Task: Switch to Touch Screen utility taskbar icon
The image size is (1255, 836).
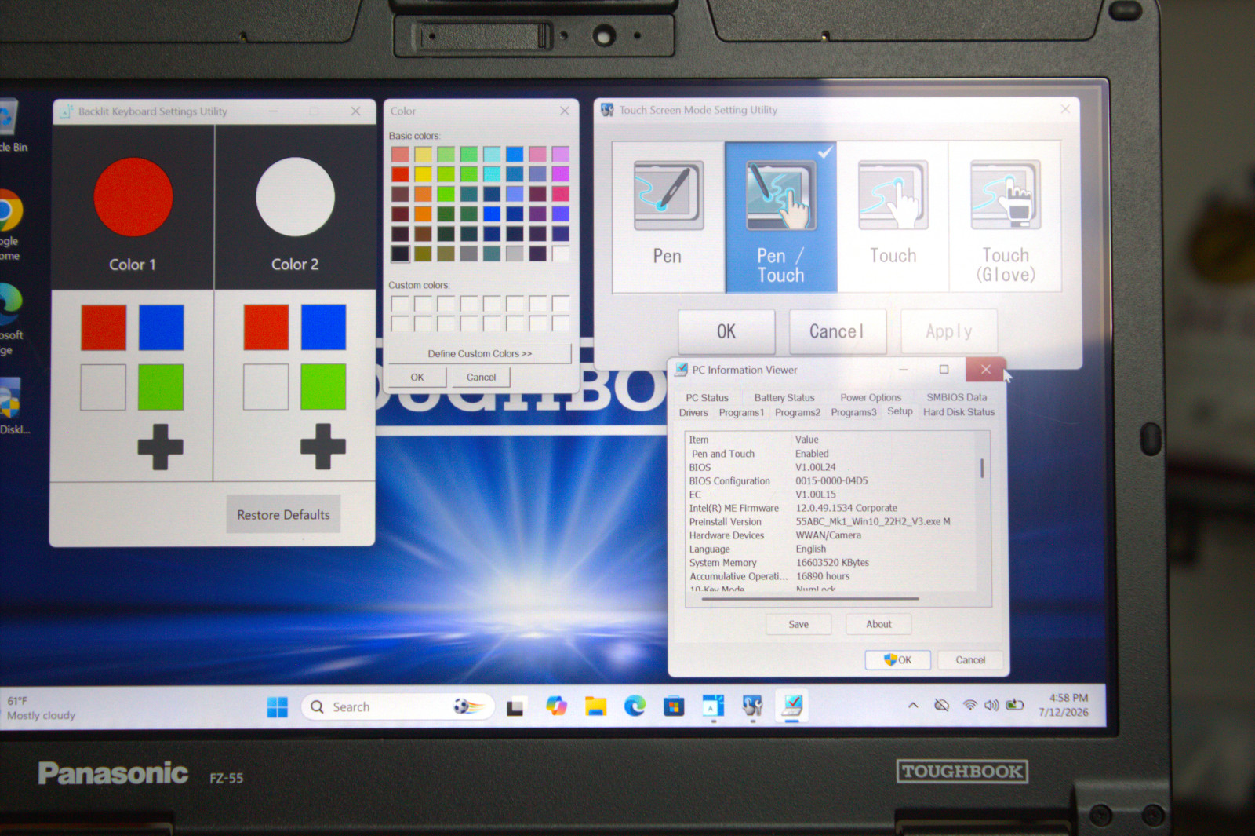Action: coord(752,706)
